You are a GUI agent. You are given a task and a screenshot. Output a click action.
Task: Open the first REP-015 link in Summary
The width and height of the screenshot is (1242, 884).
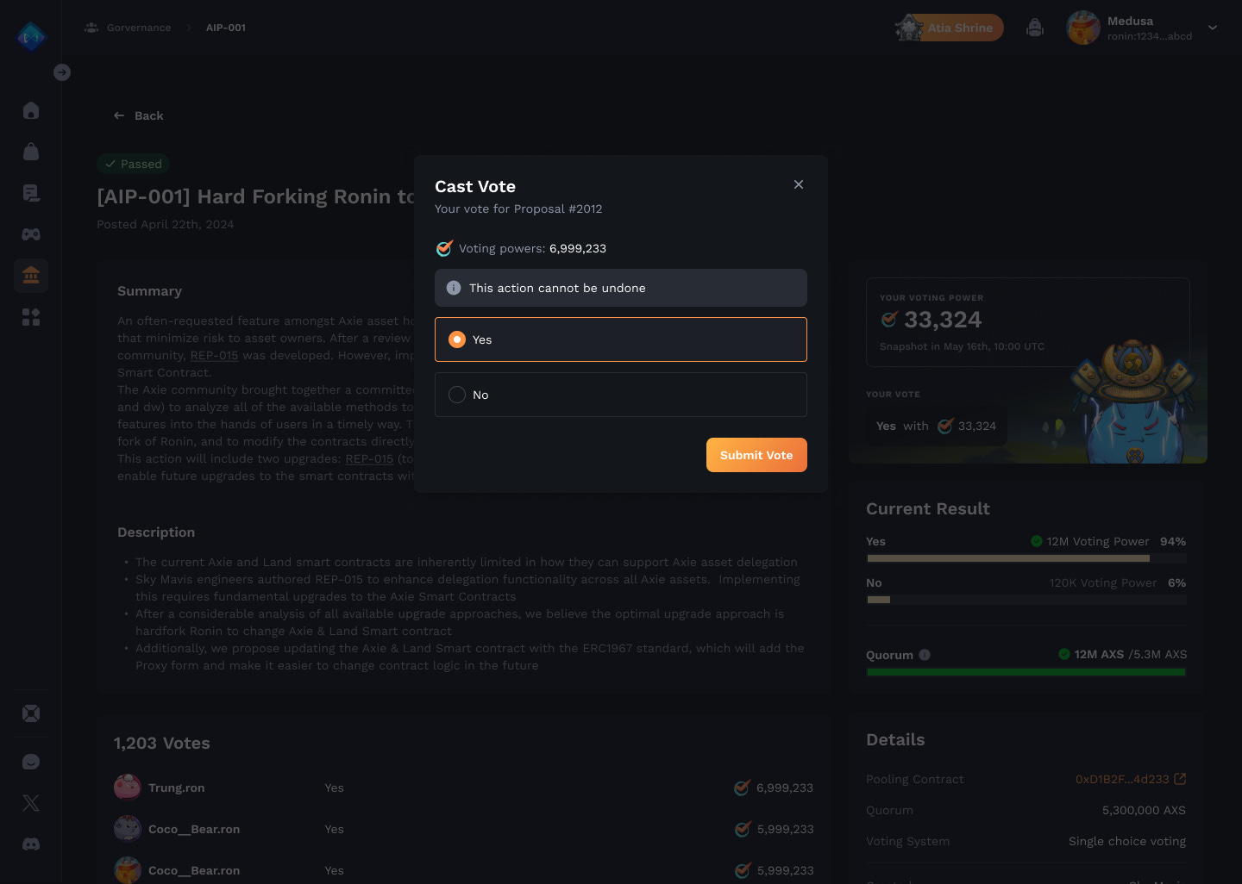(x=214, y=355)
